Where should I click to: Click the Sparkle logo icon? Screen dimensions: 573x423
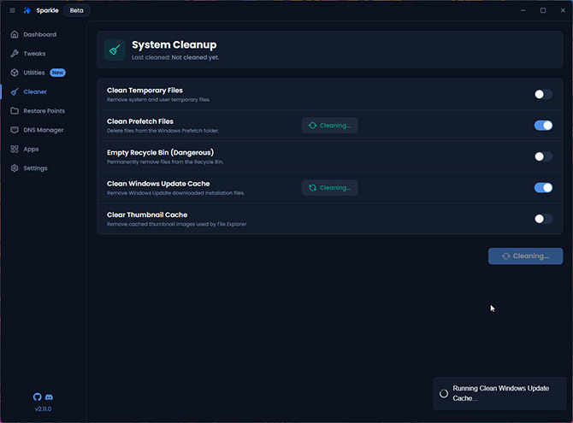pos(28,10)
